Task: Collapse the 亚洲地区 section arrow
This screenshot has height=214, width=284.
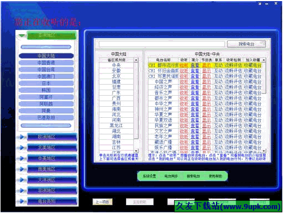Action: pyautogui.click(x=22, y=35)
